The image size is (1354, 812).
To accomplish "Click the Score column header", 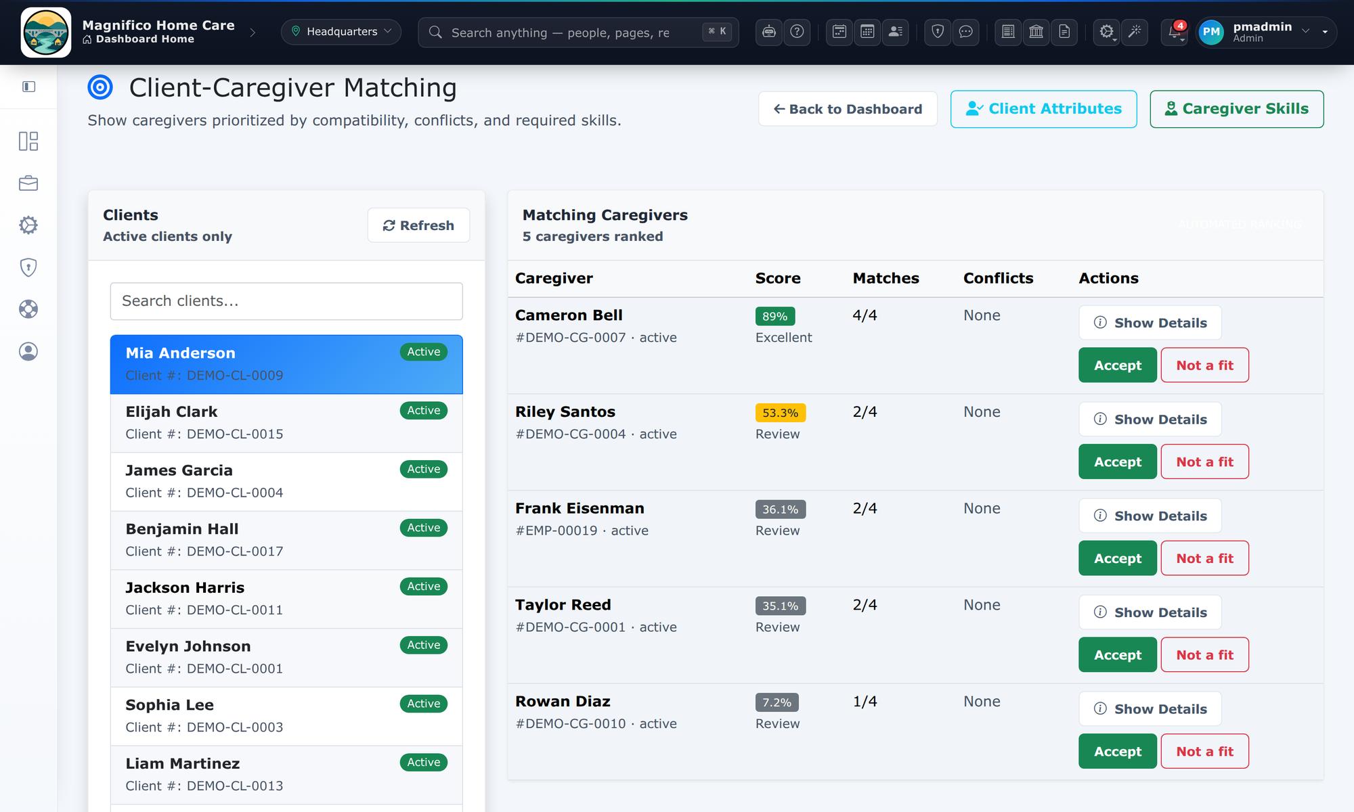I will pyautogui.click(x=777, y=278).
